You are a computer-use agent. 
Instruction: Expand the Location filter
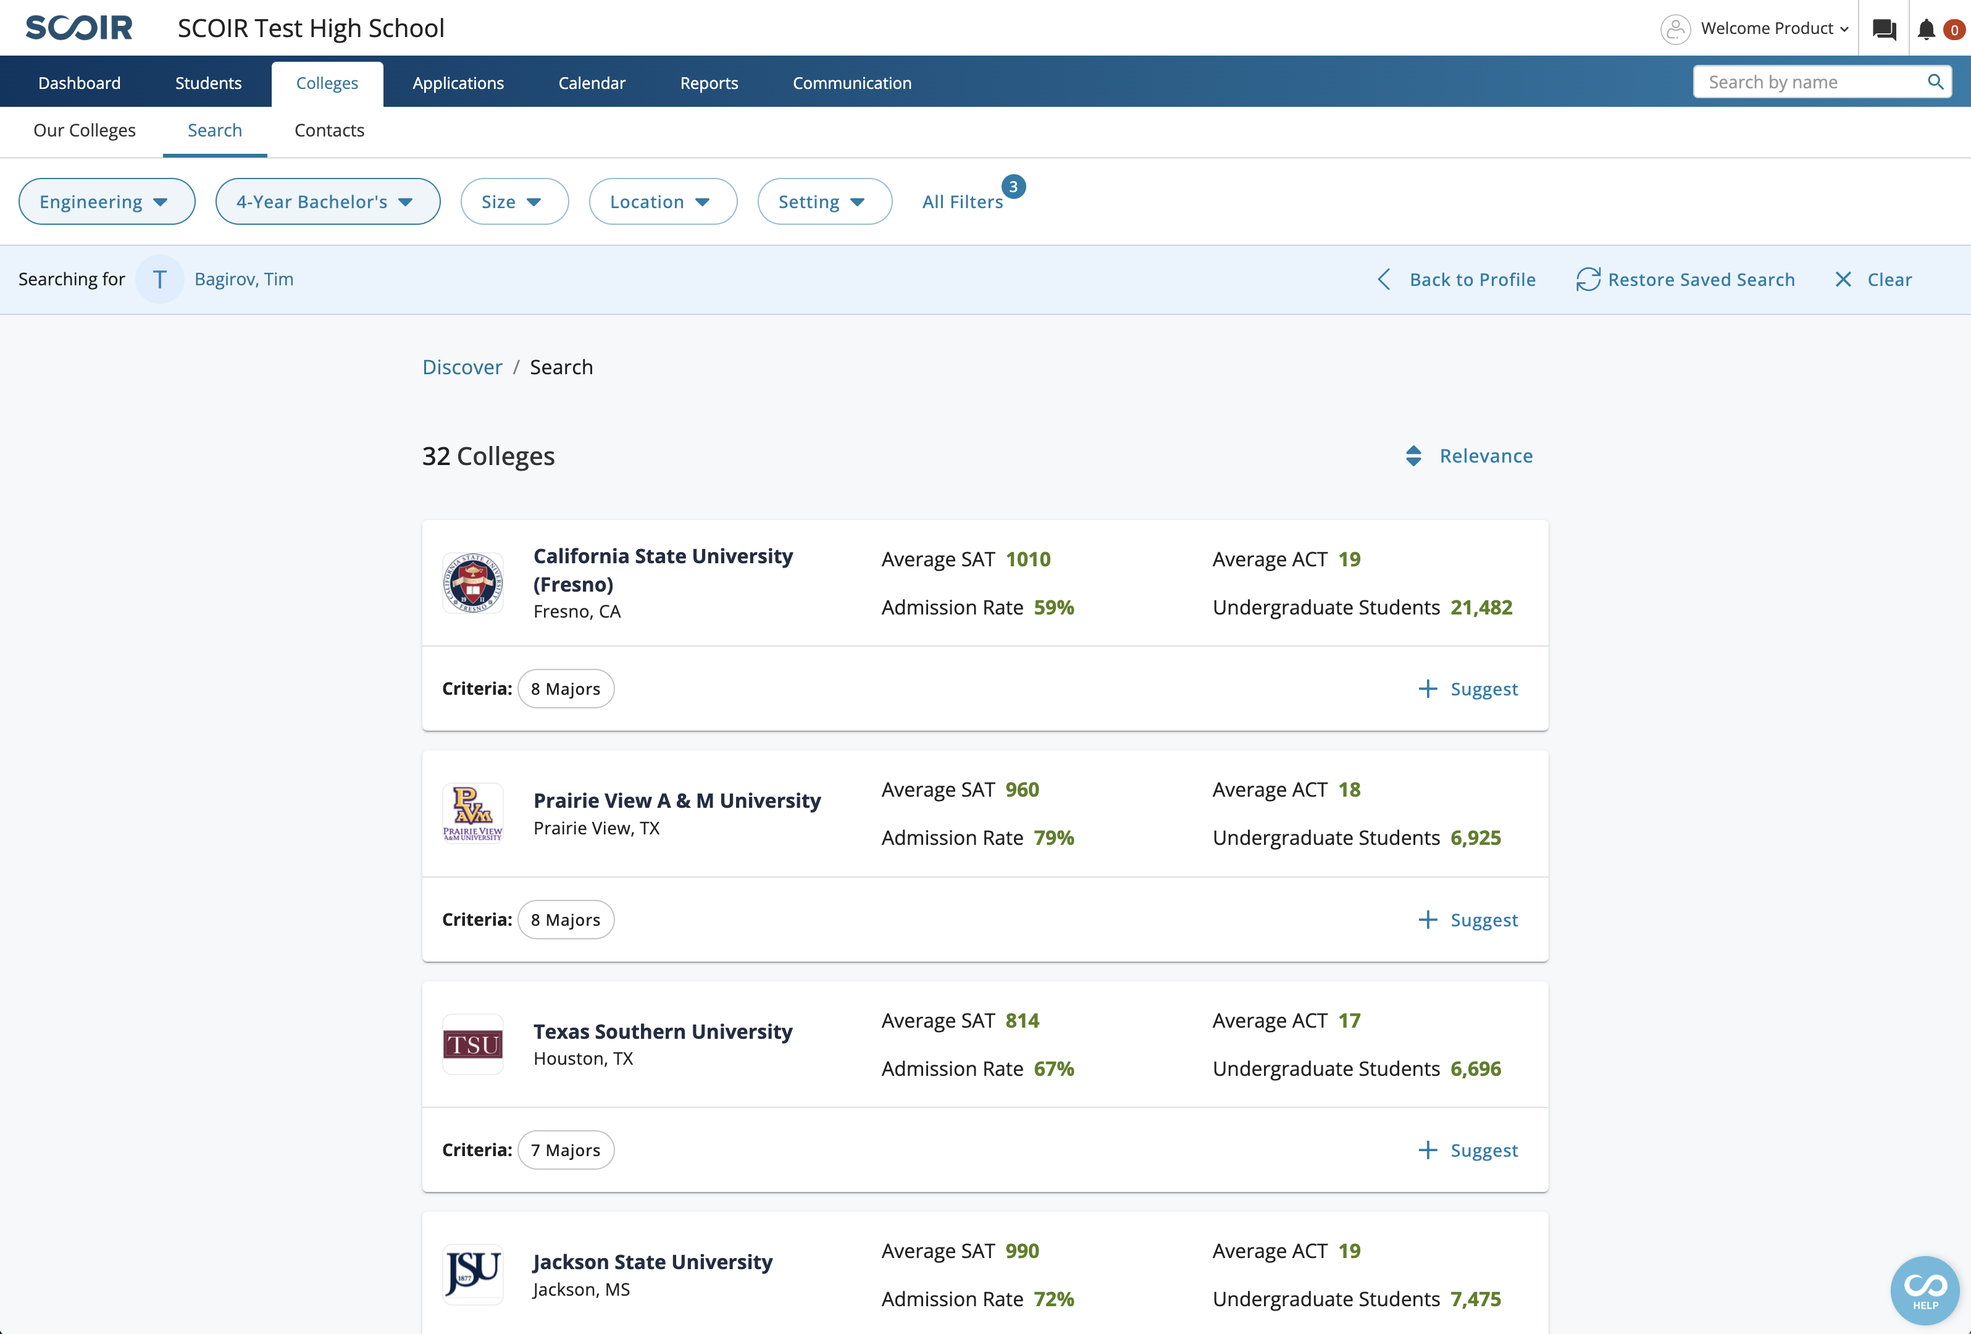click(x=663, y=201)
